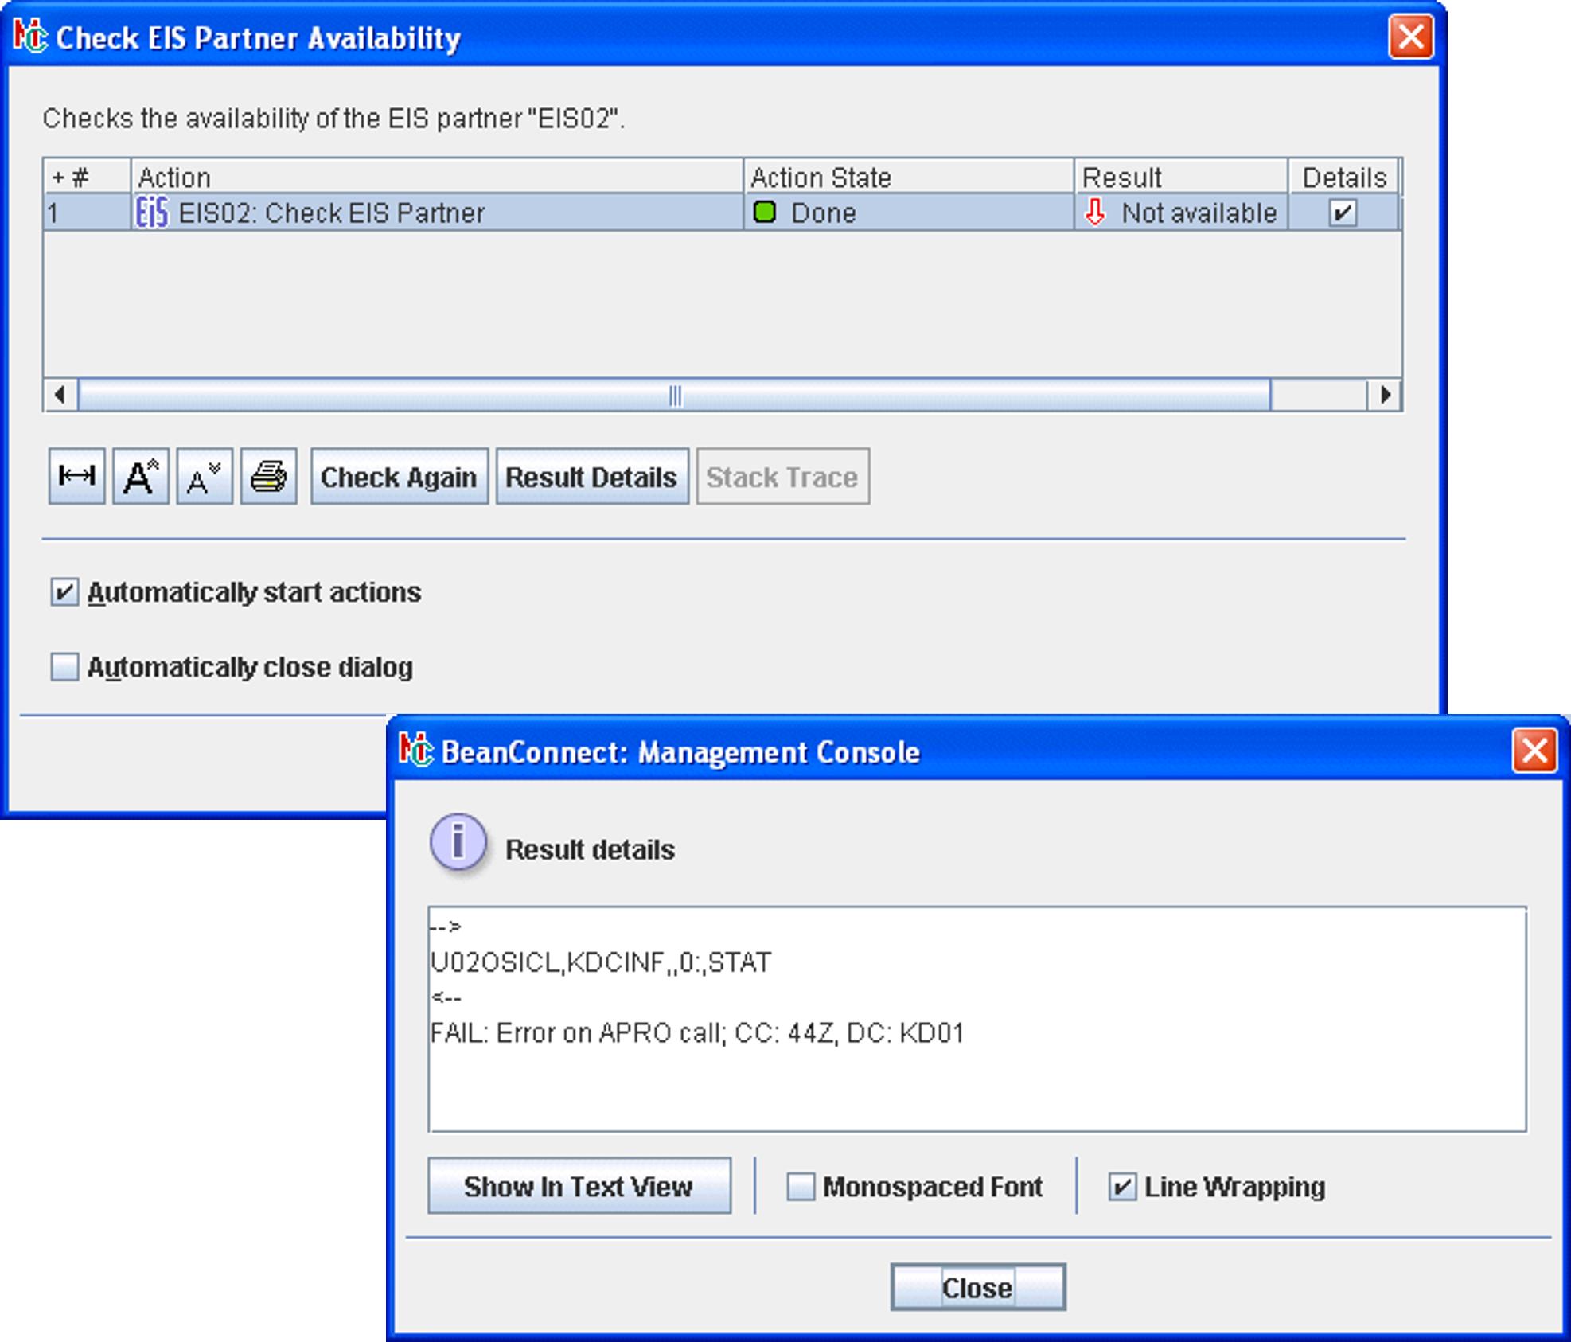Disable Automatically start actions
The height and width of the screenshot is (1342, 1571).
[x=64, y=592]
